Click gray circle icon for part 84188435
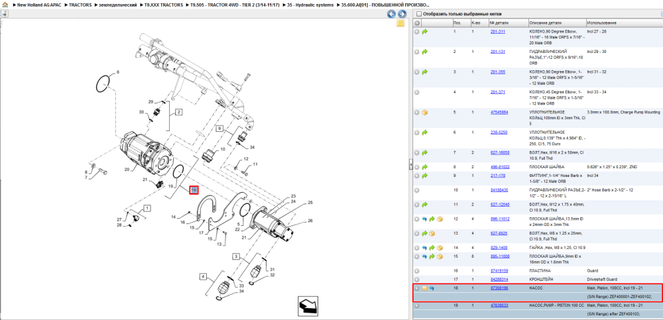This screenshot has width=663, height=320. (x=417, y=190)
